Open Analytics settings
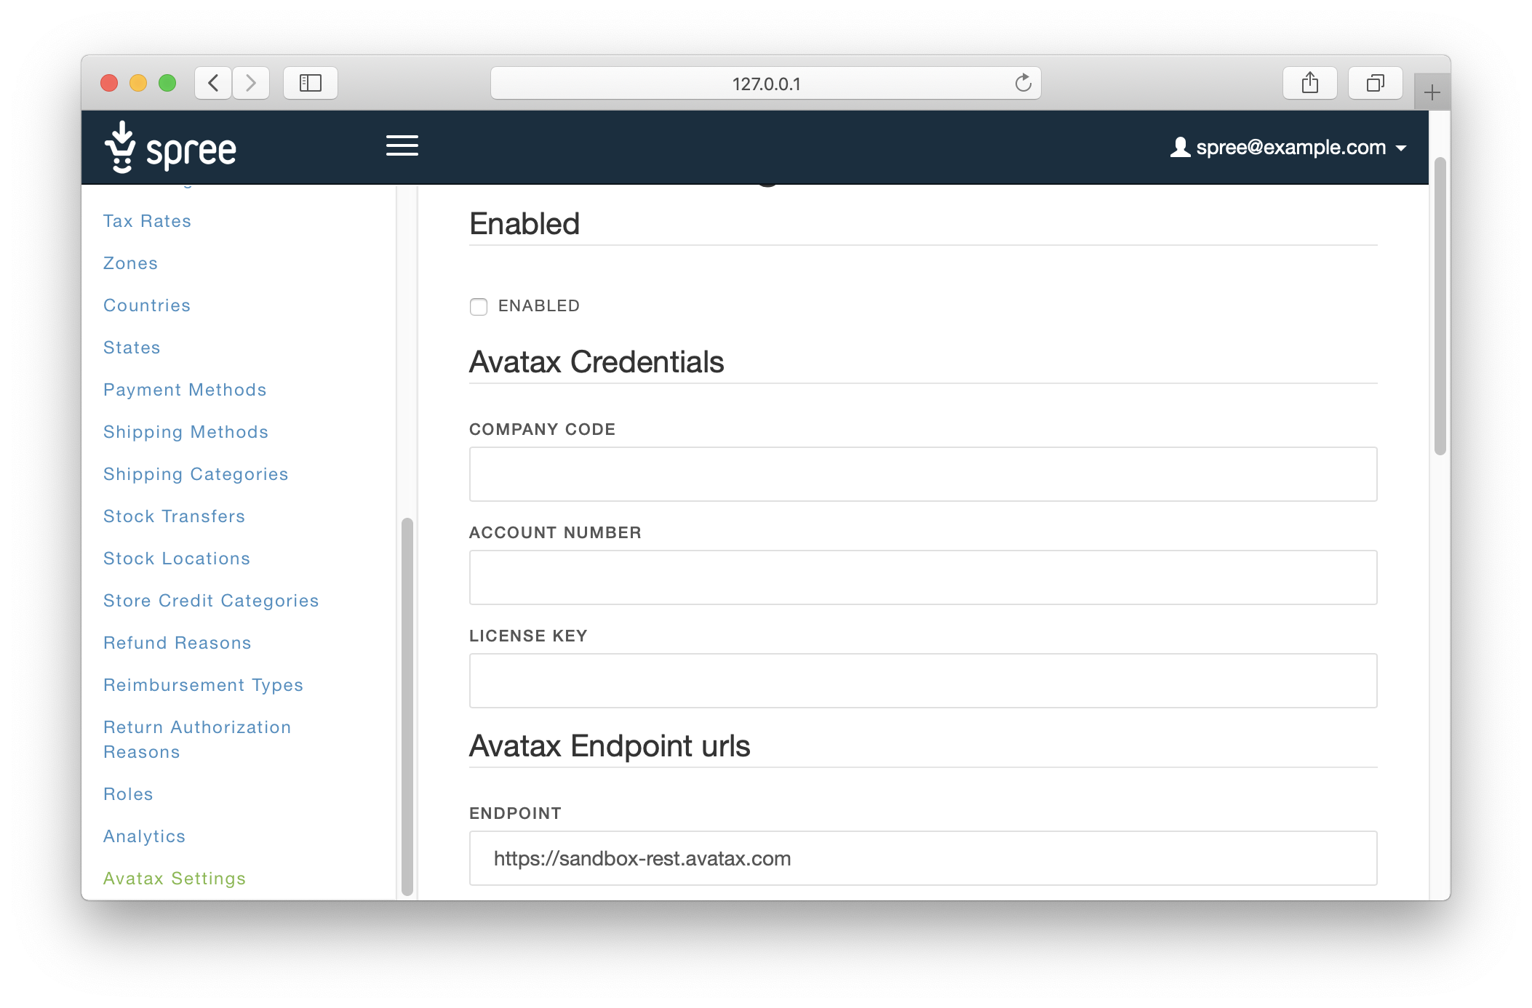The height and width of the screenshot is (1008, 1532). coord(144,836)
